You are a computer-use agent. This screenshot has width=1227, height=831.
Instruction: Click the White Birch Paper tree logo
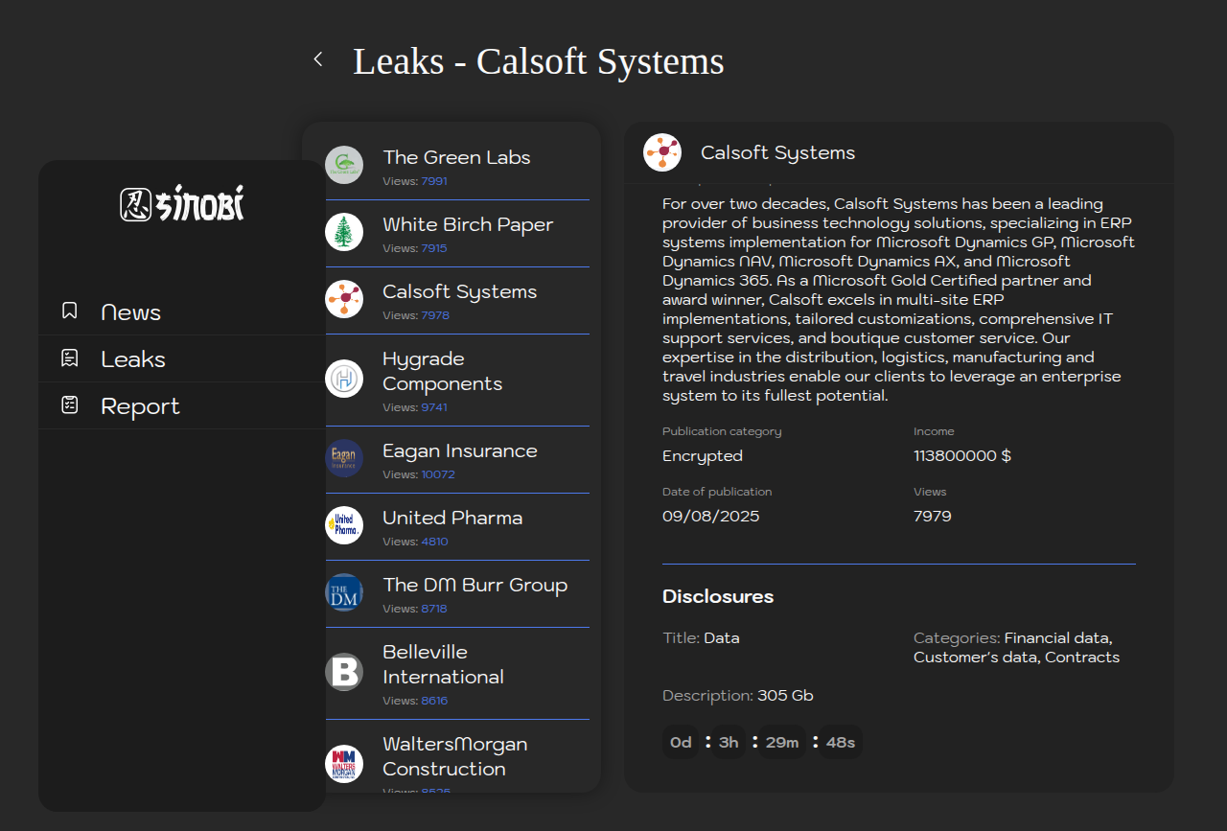click(344, 232)
